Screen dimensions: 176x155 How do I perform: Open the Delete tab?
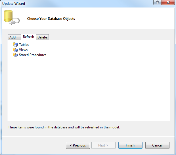42,37
